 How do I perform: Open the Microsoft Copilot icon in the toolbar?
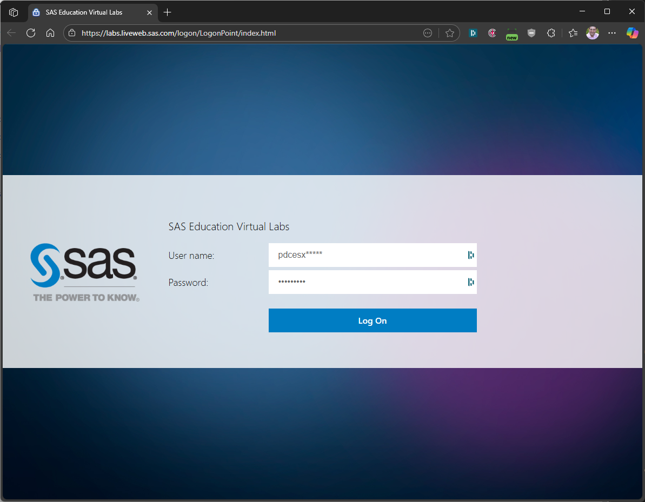pyautogui.click(x=632, y=33)
